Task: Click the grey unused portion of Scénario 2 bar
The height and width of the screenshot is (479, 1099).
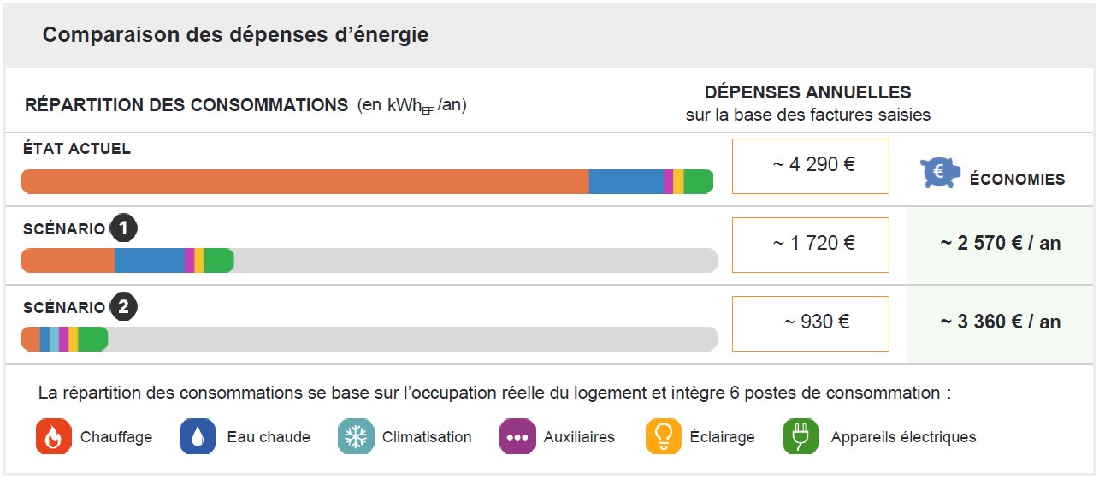Action: click(x=411, y=340)
